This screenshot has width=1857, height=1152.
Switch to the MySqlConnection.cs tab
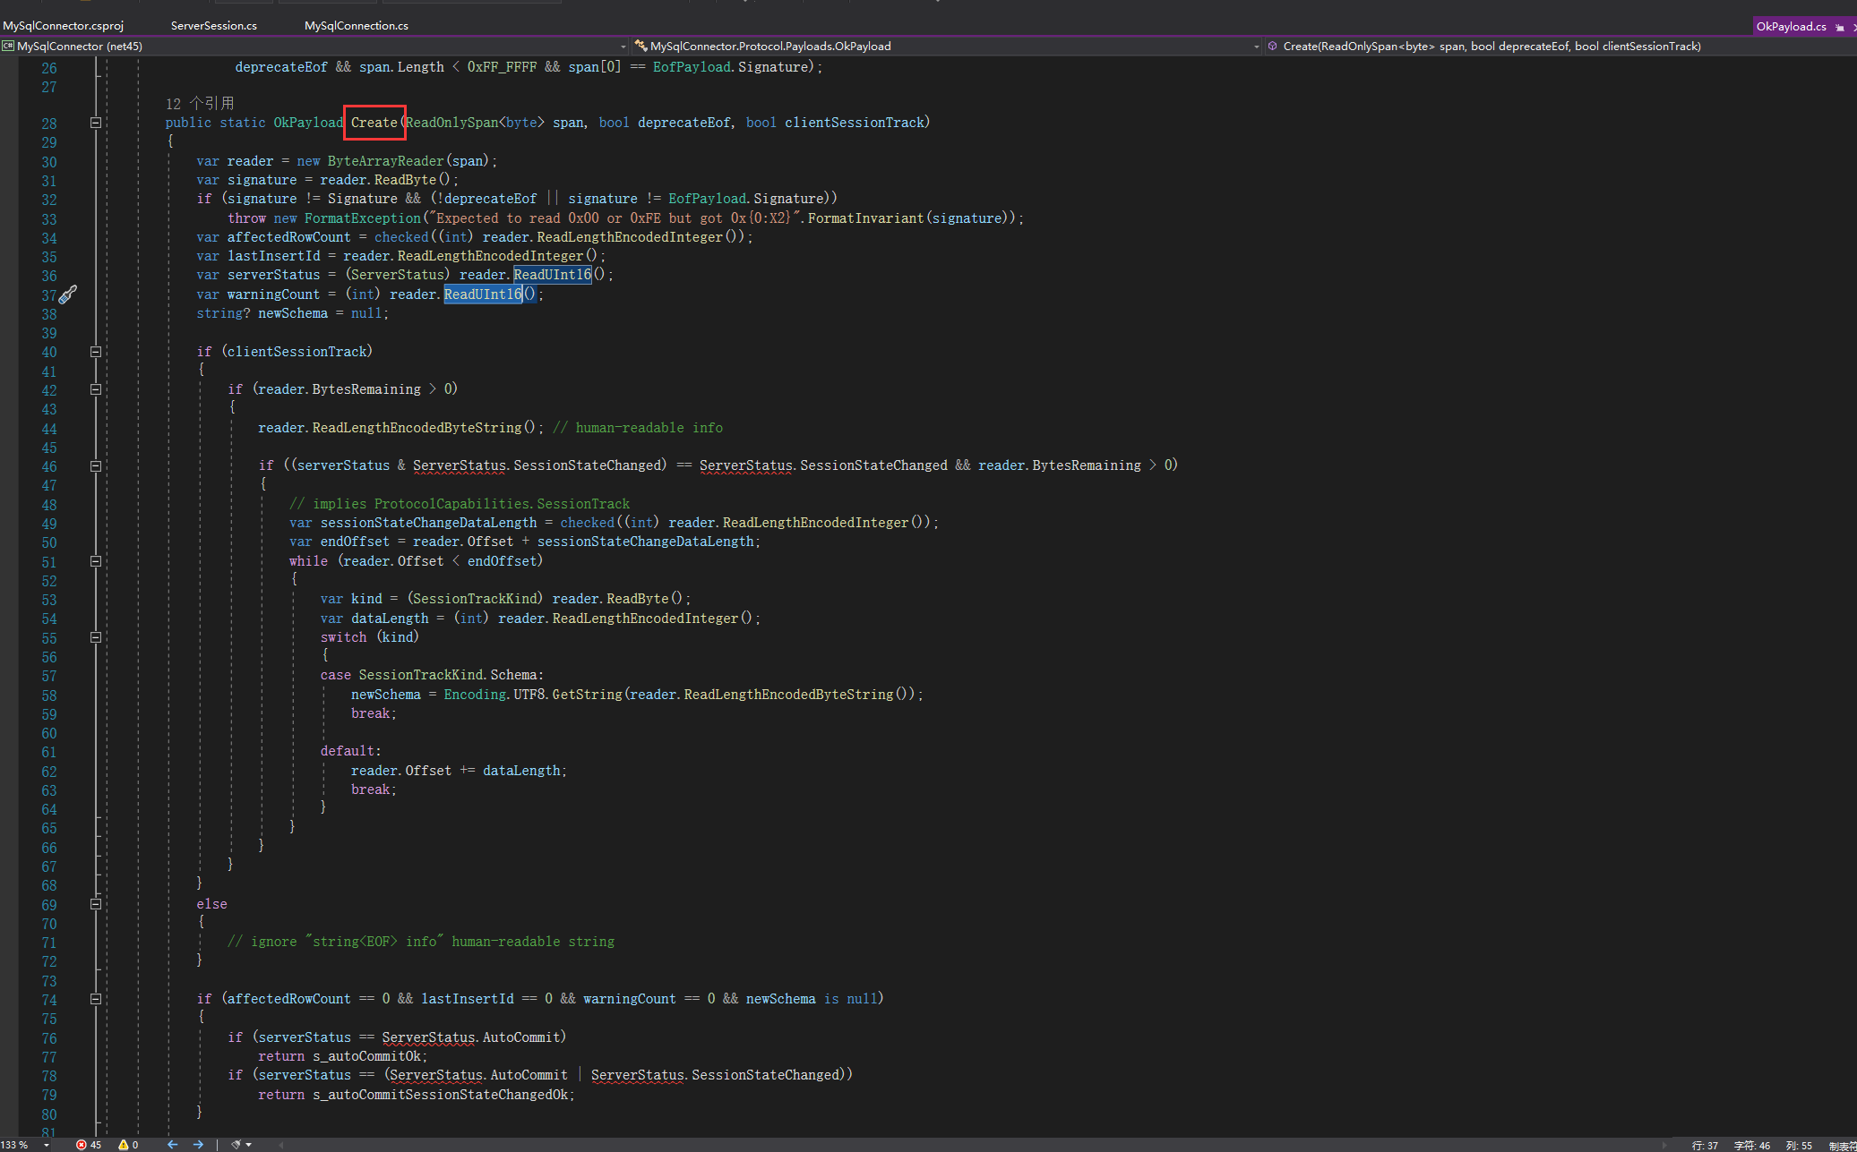tap(355, 25)
